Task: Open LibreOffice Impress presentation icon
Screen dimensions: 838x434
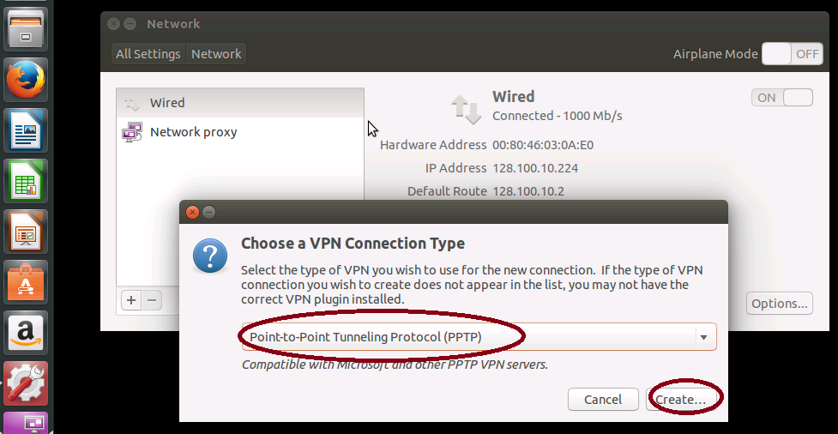Action: tap(26, 232)
